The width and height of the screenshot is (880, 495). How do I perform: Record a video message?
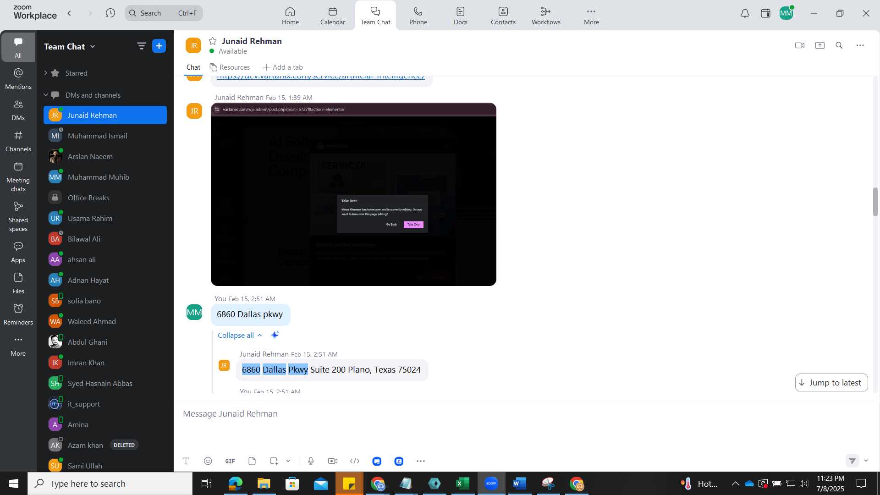click(x=333, y=461)
